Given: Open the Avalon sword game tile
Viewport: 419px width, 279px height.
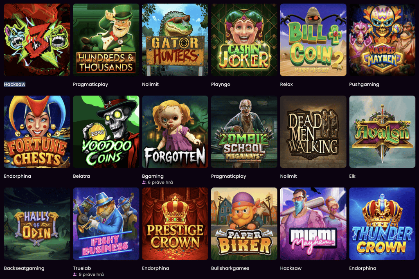Looking at the screenshot, I should click(382, 132).
